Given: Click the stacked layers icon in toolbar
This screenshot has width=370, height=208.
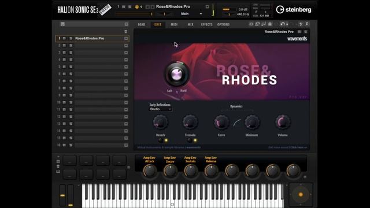Looking at the screenshot, I should (x=257, y=24).
